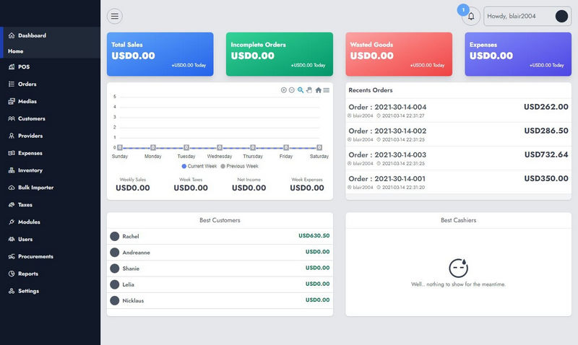Go to the POS menu label
The height and width of the screenshot is (345, 578).
pyautogui.click(x=24, y=66)
